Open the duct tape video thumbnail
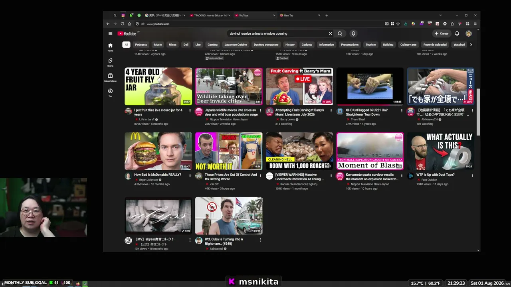The height and width of the screenshot is (287, 511). [441, 151]
